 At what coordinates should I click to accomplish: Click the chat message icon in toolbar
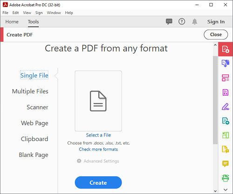[169, 22]
